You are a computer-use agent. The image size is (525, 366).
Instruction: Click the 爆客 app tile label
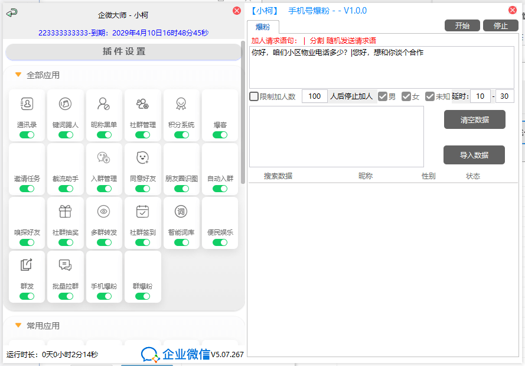click(x=220, y=125)
